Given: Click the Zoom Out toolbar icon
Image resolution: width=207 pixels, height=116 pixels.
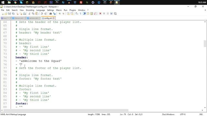Looking at the screenshot, I should pos(63,14).
